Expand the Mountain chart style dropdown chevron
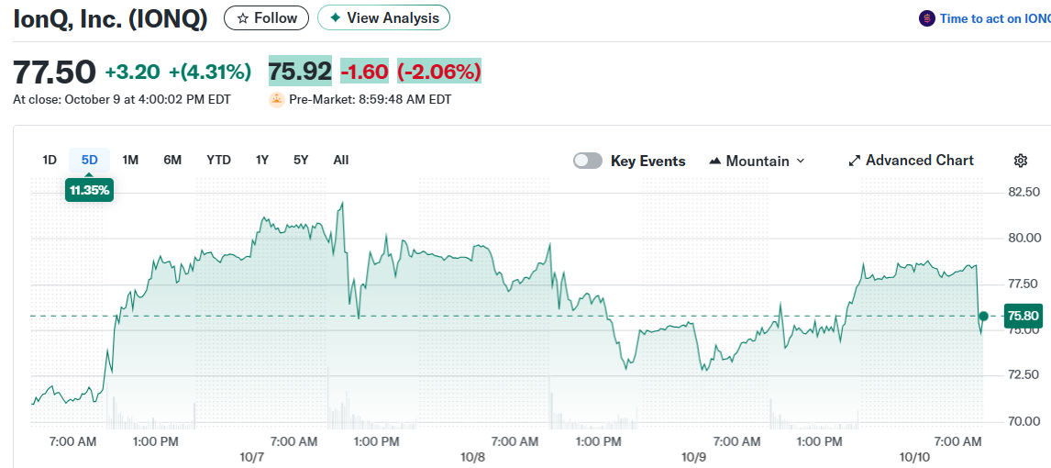The width and height of the screenshot is (1051, 468). pos(800,161)
